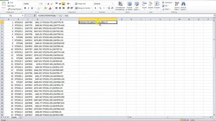Viewport: 216px width, 121px height.
Task: Open the font size dropdown
Action: (46, 4)
